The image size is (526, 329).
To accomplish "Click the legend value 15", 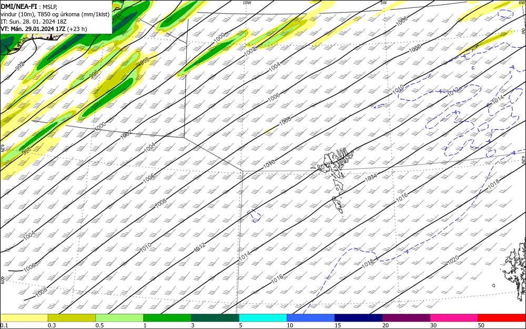I will pyautogui.click(x=338, y=325).
